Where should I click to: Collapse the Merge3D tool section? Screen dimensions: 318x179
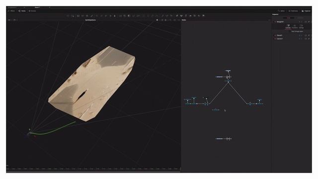click(x=275, y=22)
